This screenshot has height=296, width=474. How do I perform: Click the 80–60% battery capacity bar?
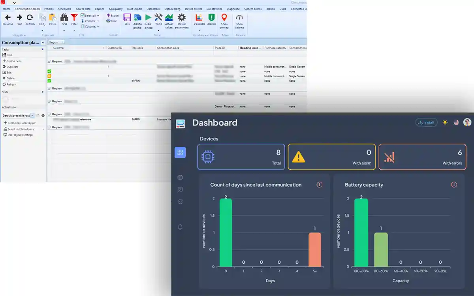coord(381,250)
